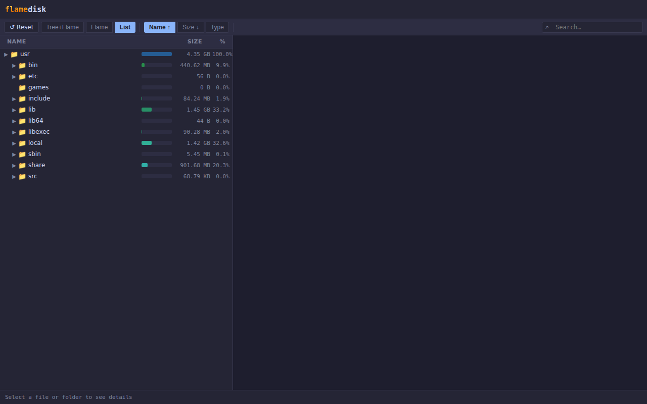Viewport: 647px width, 404px height.
Task: Click the 90.28 MB size value
Action: click(197, 132)
